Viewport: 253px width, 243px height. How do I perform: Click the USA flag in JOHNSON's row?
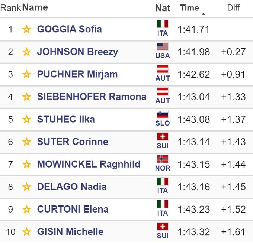pos(163,47)
